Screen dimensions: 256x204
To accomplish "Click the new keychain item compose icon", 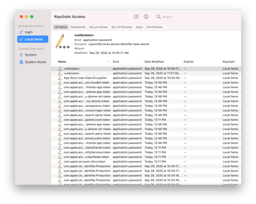I will pyautogui.click(x=136, y=16).
